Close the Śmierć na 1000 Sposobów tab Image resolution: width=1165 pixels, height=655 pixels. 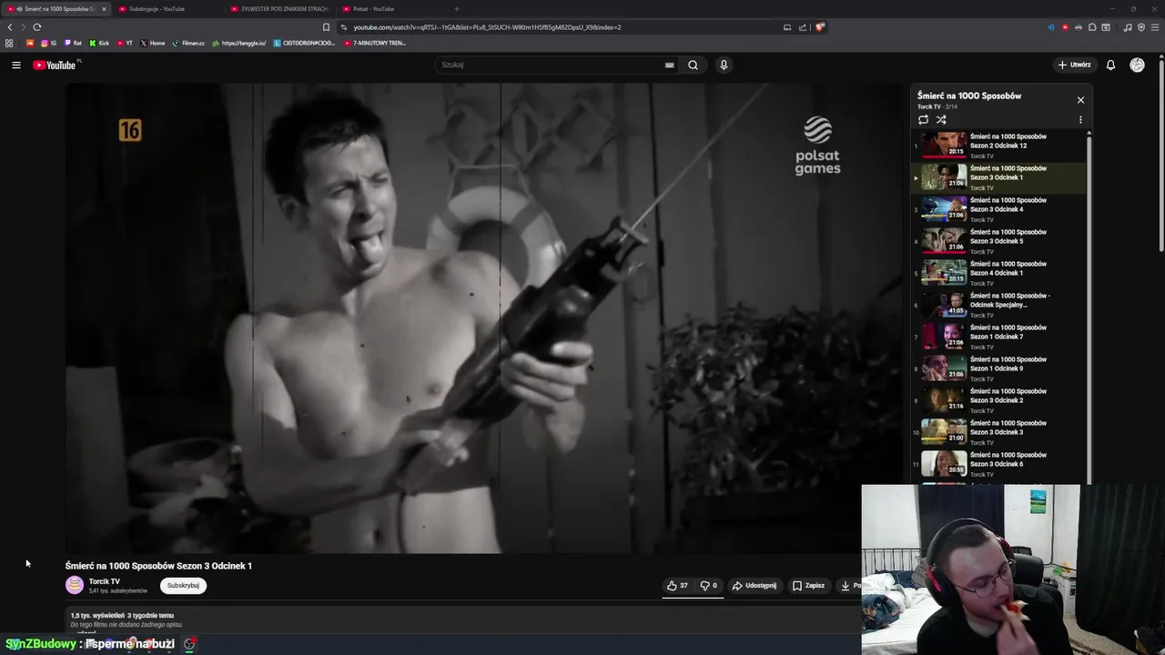[x=104, y=9]
